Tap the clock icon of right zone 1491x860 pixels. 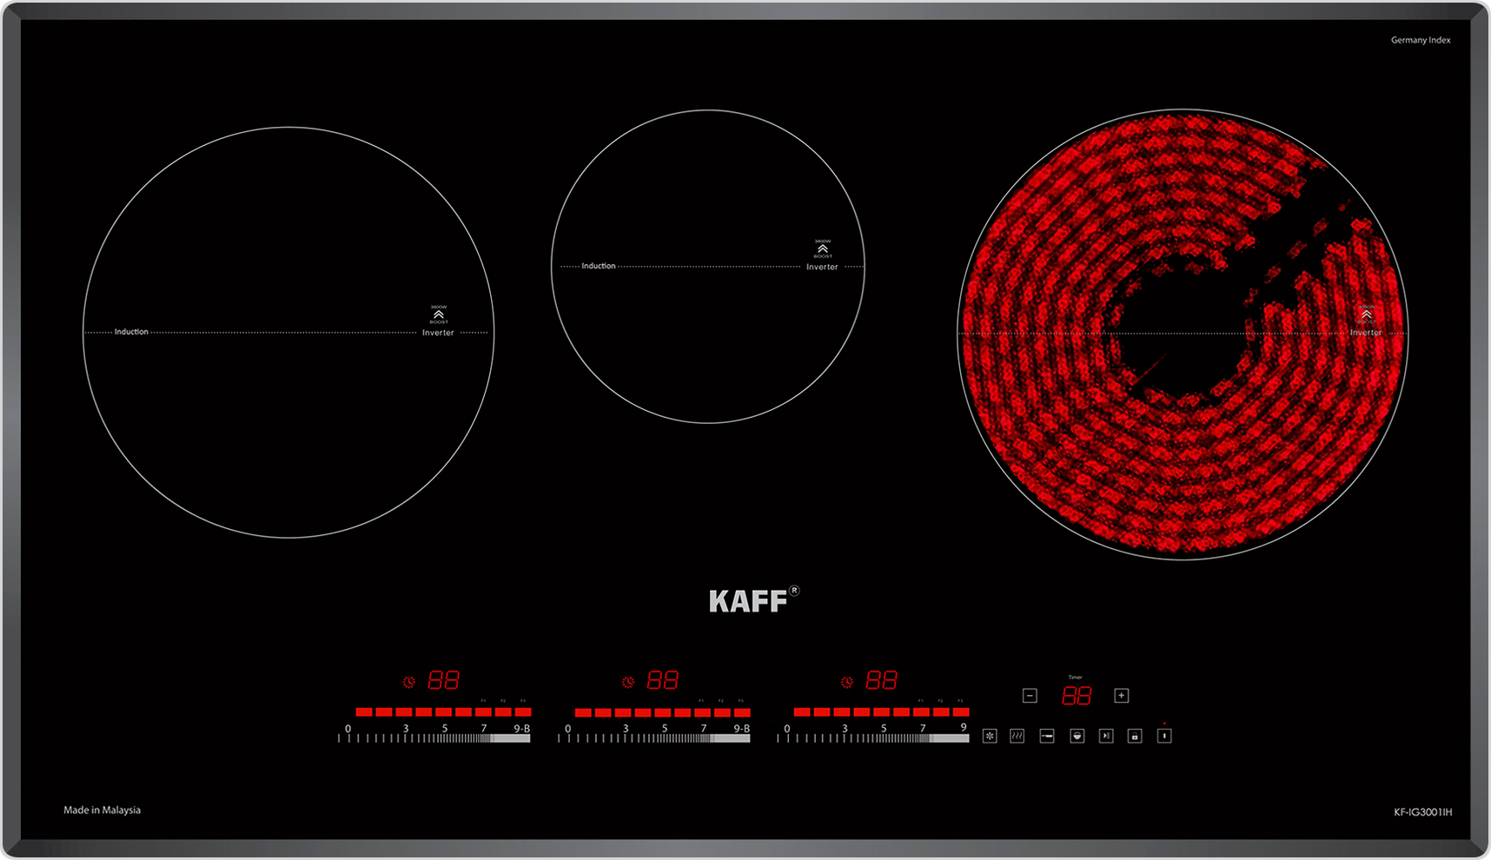pos(847,682)
